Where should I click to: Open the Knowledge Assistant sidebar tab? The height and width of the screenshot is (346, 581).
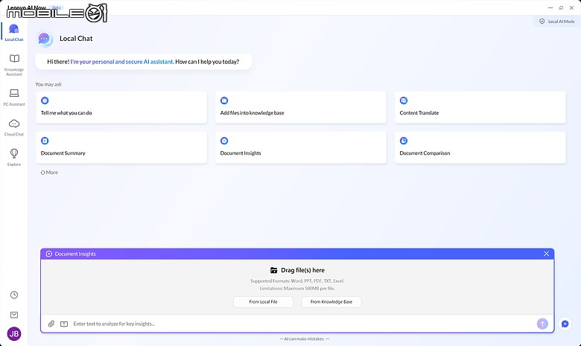click(14, 65)
